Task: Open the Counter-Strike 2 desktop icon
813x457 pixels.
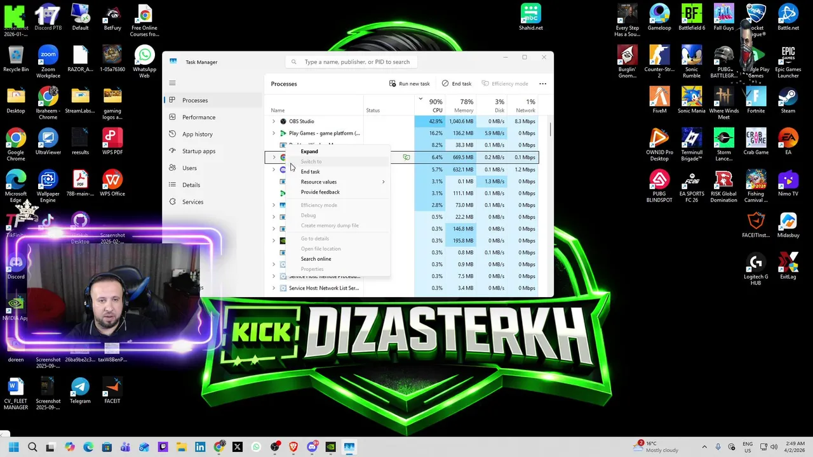Action: click(x=659, y=62)
